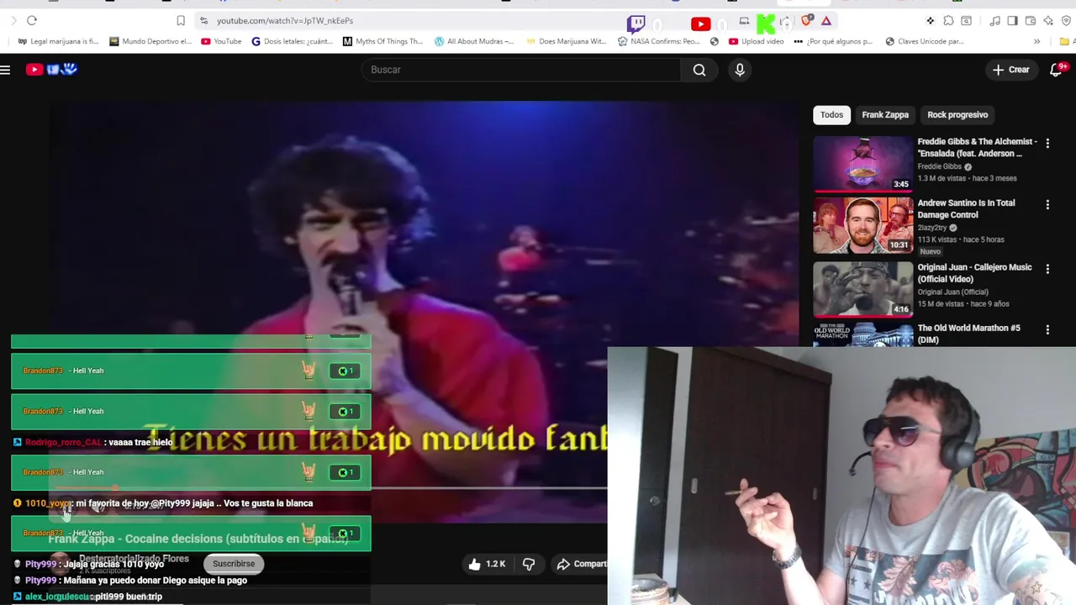
Task: Like the video showing 1.2 K
Action: click(x=488, y=564)
